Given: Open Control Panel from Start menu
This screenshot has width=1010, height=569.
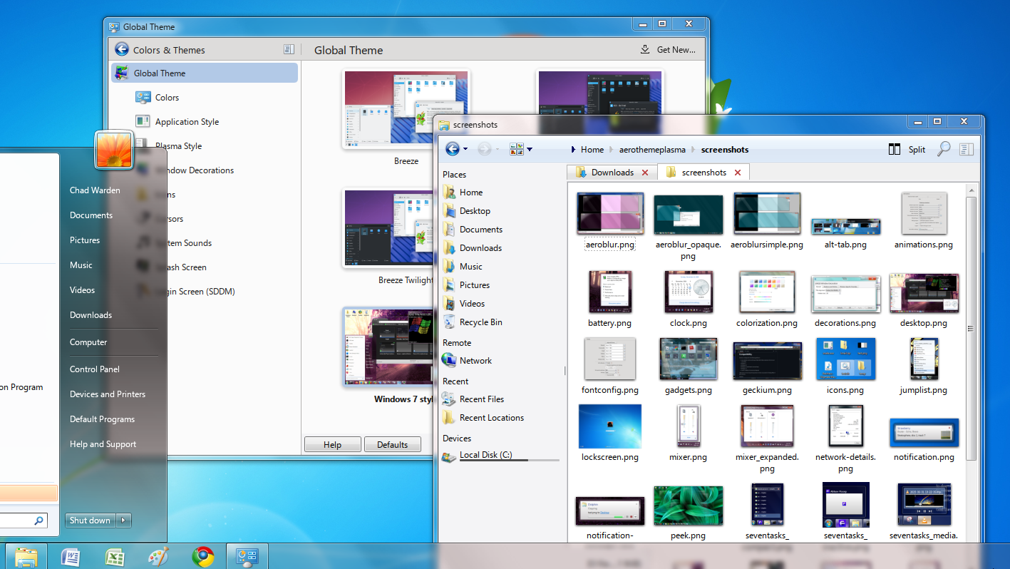Looking at the screenshot, I should coord(95,369).
